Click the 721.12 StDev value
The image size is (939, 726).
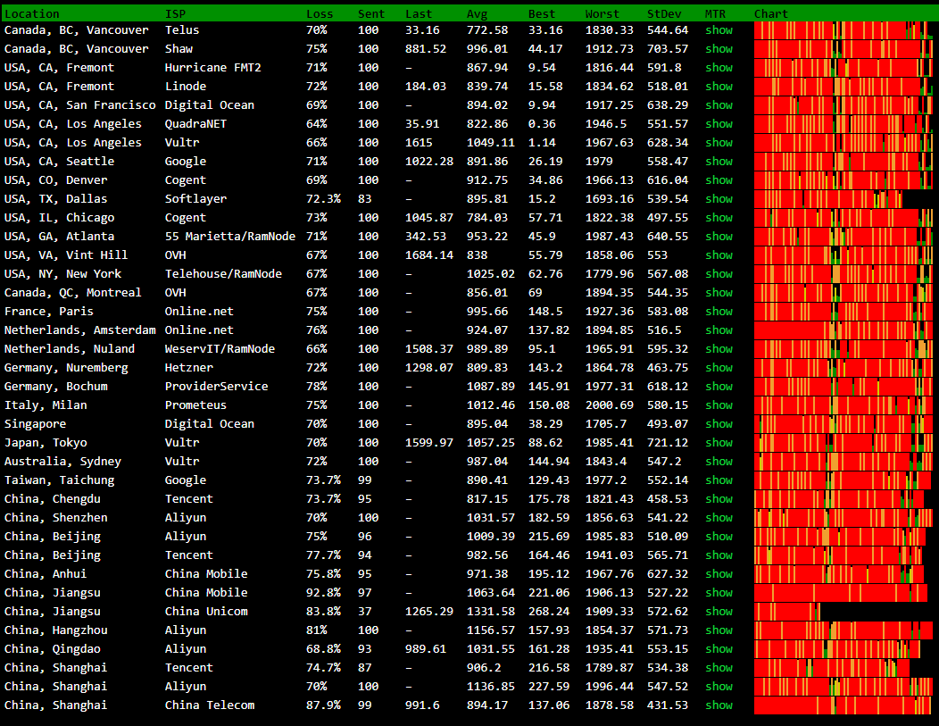coord(668,443)
